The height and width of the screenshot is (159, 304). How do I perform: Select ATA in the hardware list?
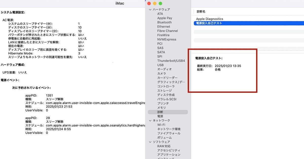[x=160, y=14]
